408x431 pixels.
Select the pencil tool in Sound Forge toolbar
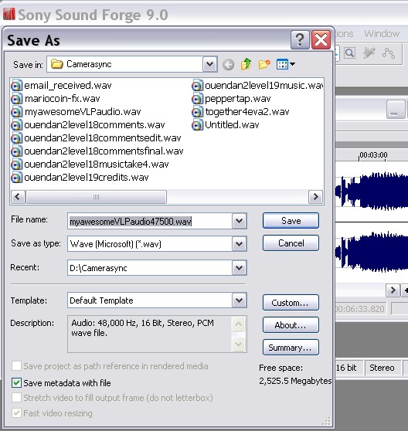(x=369, y=53)
